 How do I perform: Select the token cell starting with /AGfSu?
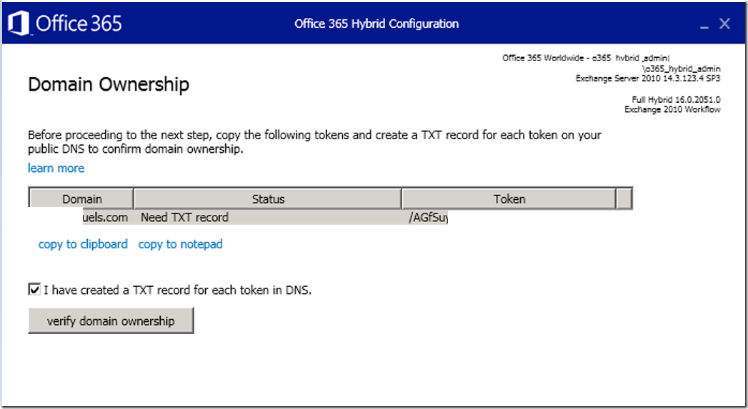[429, 218]
